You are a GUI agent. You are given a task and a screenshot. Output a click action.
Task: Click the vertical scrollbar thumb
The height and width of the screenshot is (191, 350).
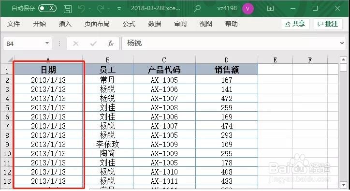(343, 68)
